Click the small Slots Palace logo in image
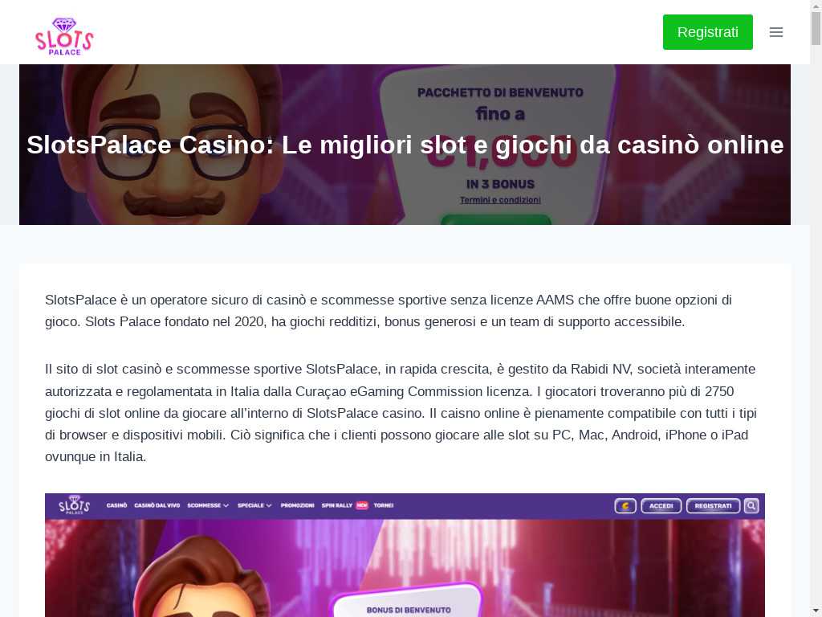The image size is (822, 617). (74, 505)
